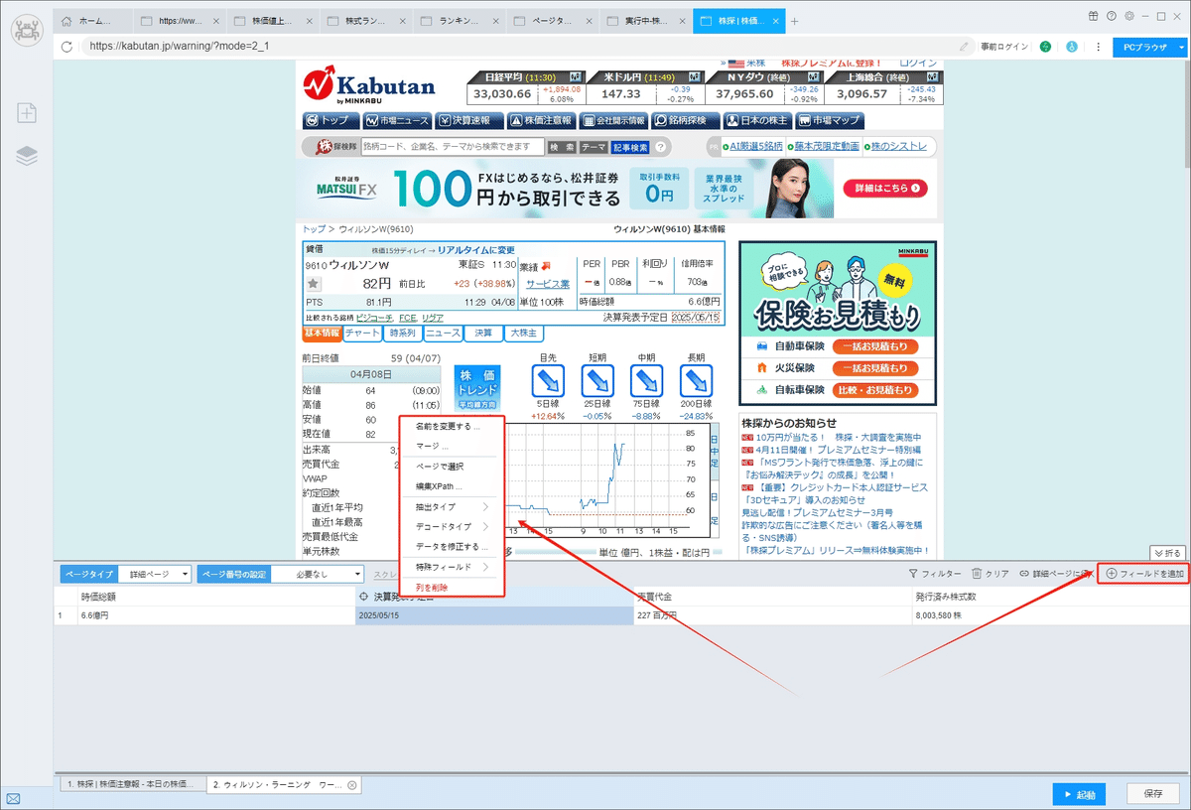
Task: Click the 25日線 trend arrow icon
Action: pyautogui.click(x=596, y=381)
